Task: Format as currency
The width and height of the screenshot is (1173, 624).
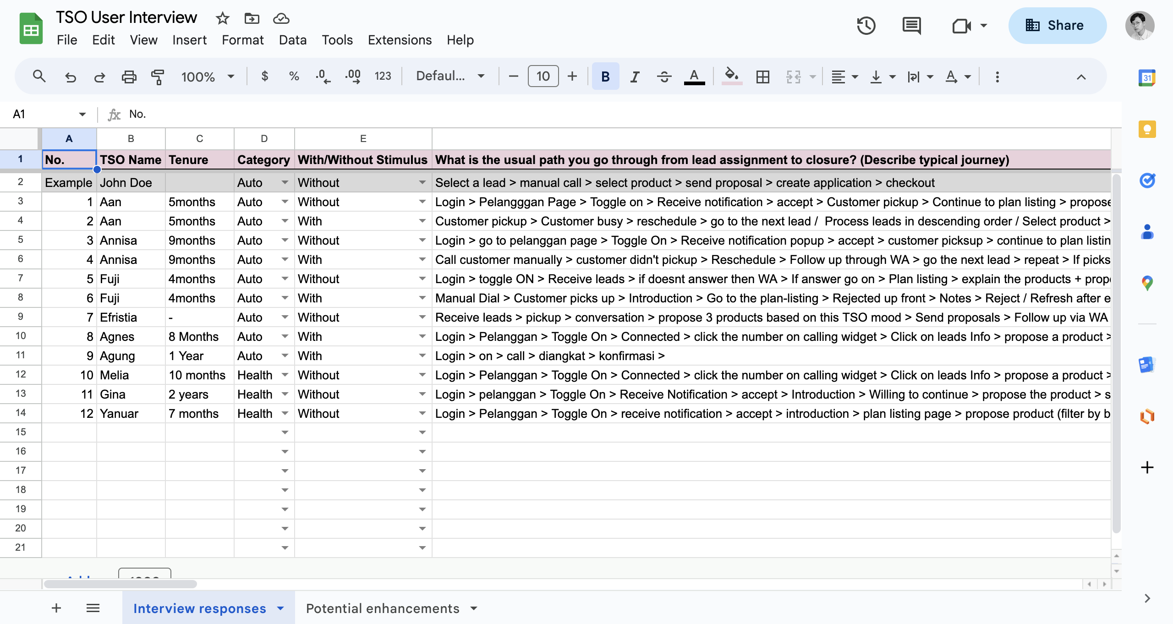Action: (264, 76)
